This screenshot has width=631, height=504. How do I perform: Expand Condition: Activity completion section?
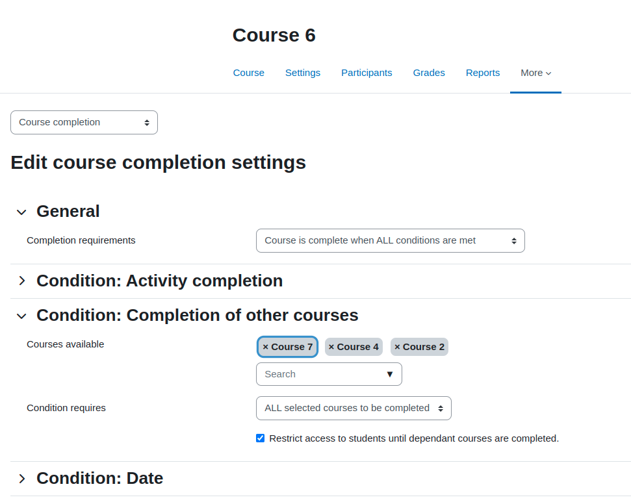(x=21, y=281)
